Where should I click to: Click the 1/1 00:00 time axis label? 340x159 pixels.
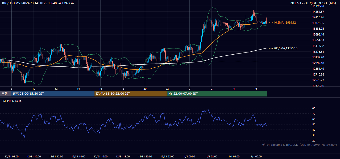(x=189, y=157)
